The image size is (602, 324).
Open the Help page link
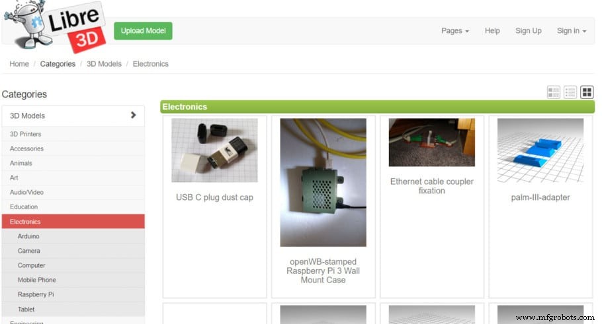[492, 30]
